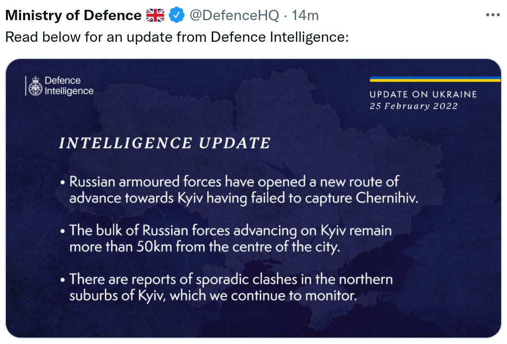
Task: Click the bullet dot before 'Russian armoured forces'
Action: coord(63,183)
